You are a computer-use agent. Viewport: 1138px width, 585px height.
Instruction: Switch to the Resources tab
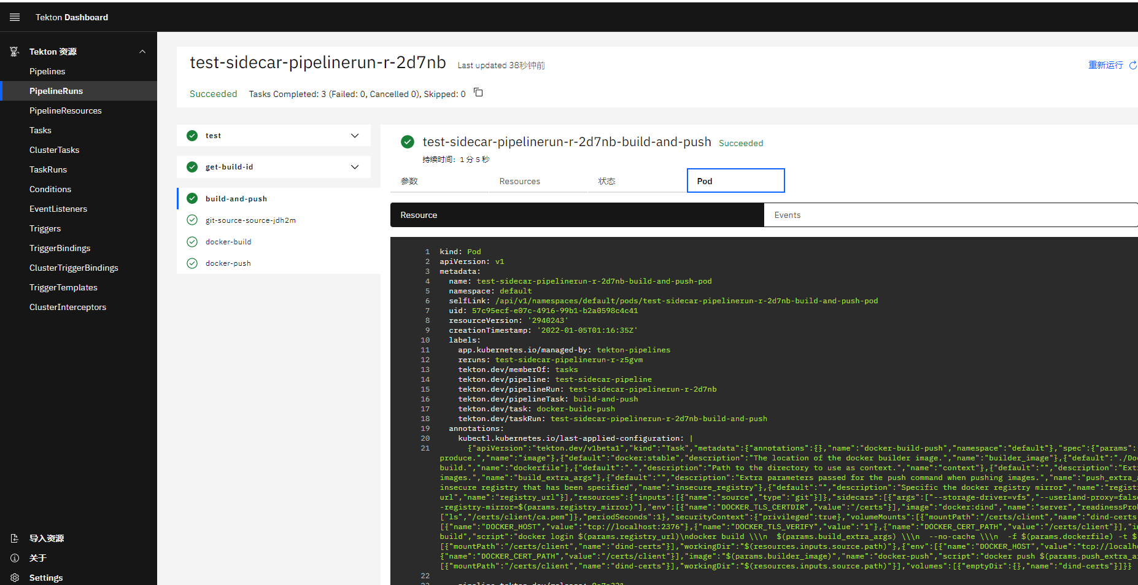click(538, 181)
